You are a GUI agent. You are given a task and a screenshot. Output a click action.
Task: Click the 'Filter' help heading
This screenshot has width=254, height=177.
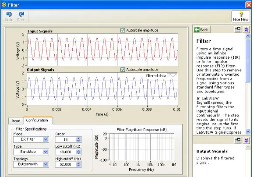click(x=204, y=41)
